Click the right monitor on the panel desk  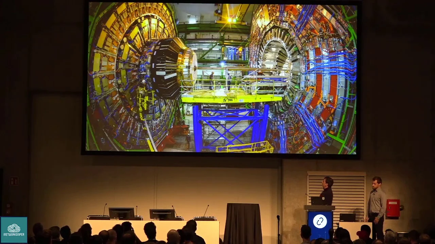point(162,215)
